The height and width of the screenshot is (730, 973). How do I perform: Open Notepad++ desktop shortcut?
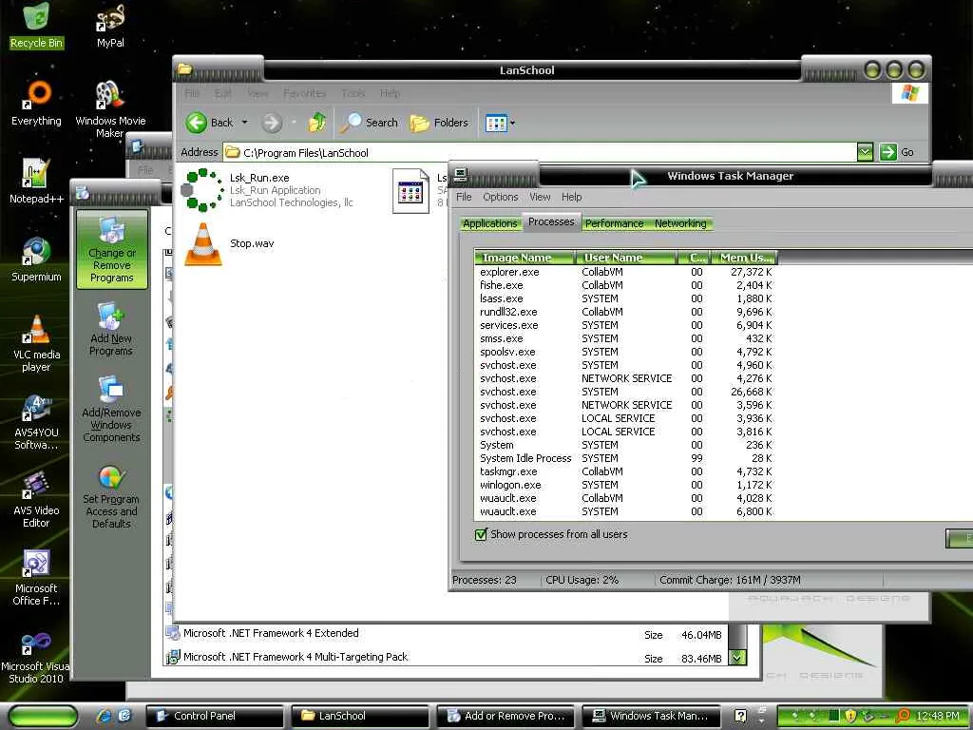36,182
